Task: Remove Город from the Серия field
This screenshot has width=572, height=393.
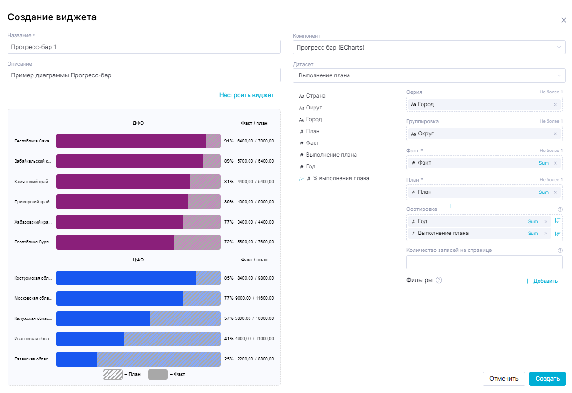Action: pos(555,104)
